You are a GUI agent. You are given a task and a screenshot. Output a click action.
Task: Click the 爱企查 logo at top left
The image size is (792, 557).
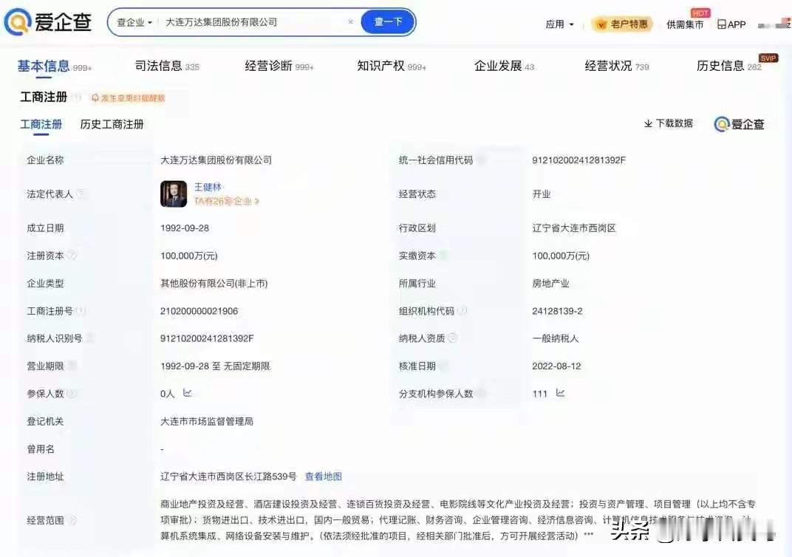tap(47, 21)
